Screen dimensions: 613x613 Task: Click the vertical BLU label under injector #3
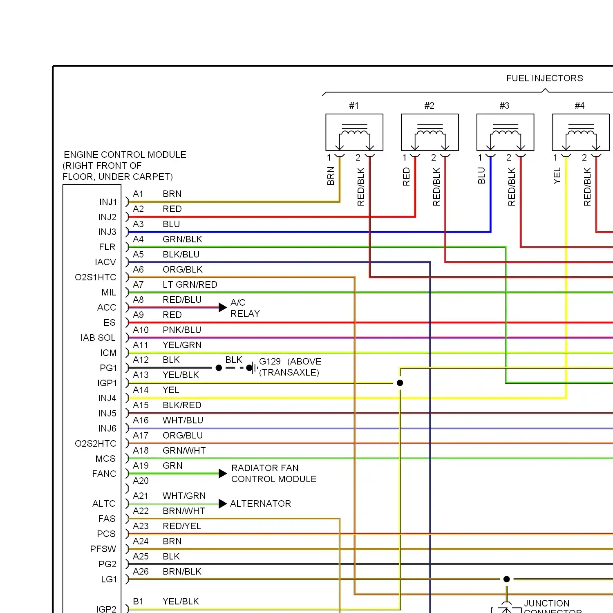[481, 176]
